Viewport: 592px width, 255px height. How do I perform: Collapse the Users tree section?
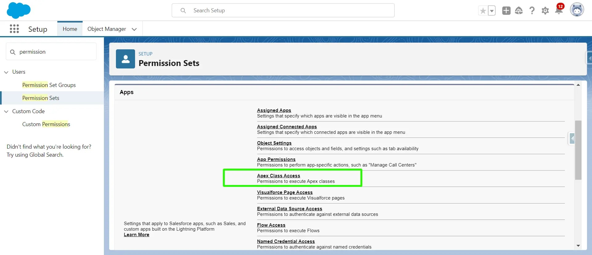pyautogui.click(x=6, y=72)
